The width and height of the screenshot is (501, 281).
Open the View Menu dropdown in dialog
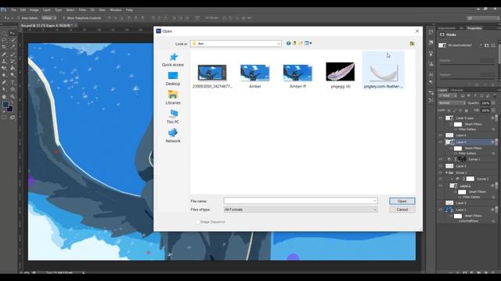pos(308,44)
